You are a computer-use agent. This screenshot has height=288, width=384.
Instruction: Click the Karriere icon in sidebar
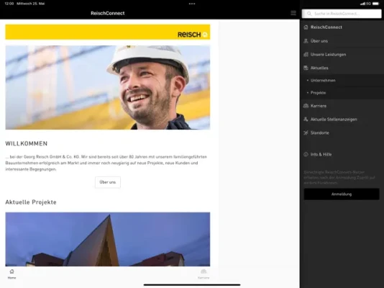tap(306, 106)
